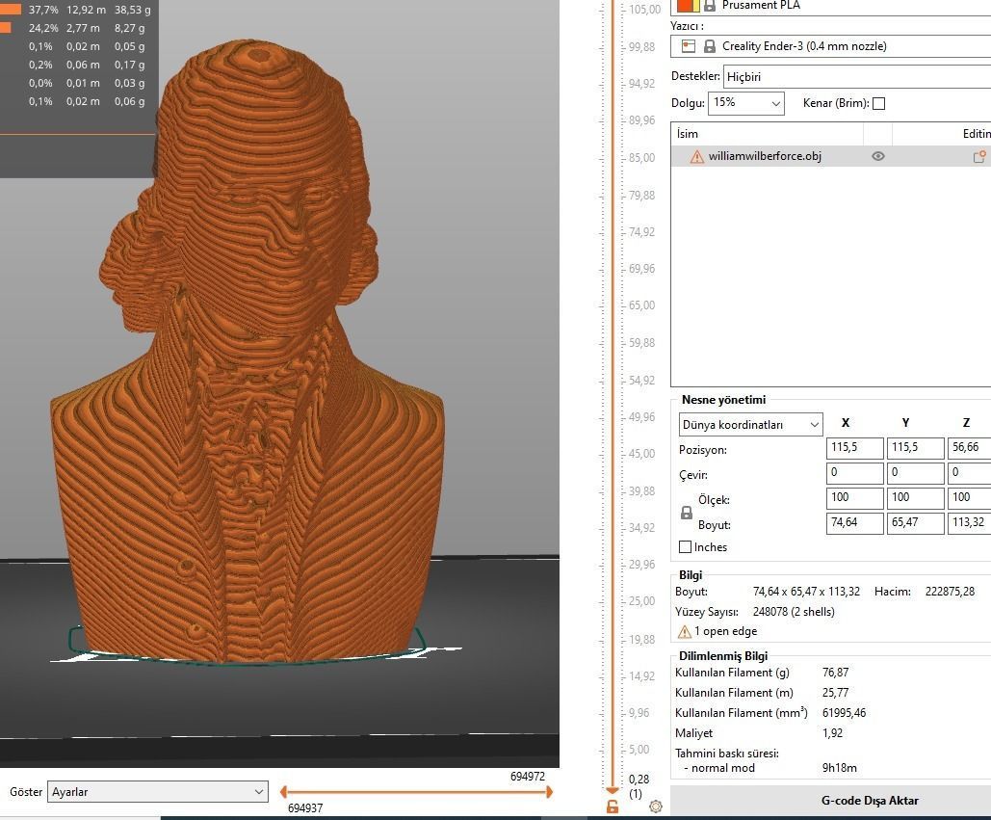Image resolution: width=991 pixels, height=820 pixels.
Task: Click the Kullanılan Filament (m) value 25,77
Action: [x=836, y=693]
